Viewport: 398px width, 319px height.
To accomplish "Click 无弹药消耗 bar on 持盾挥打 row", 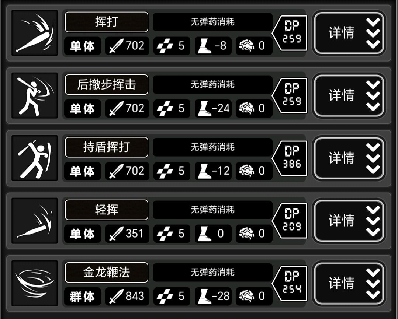I will [x=212, y=147].
